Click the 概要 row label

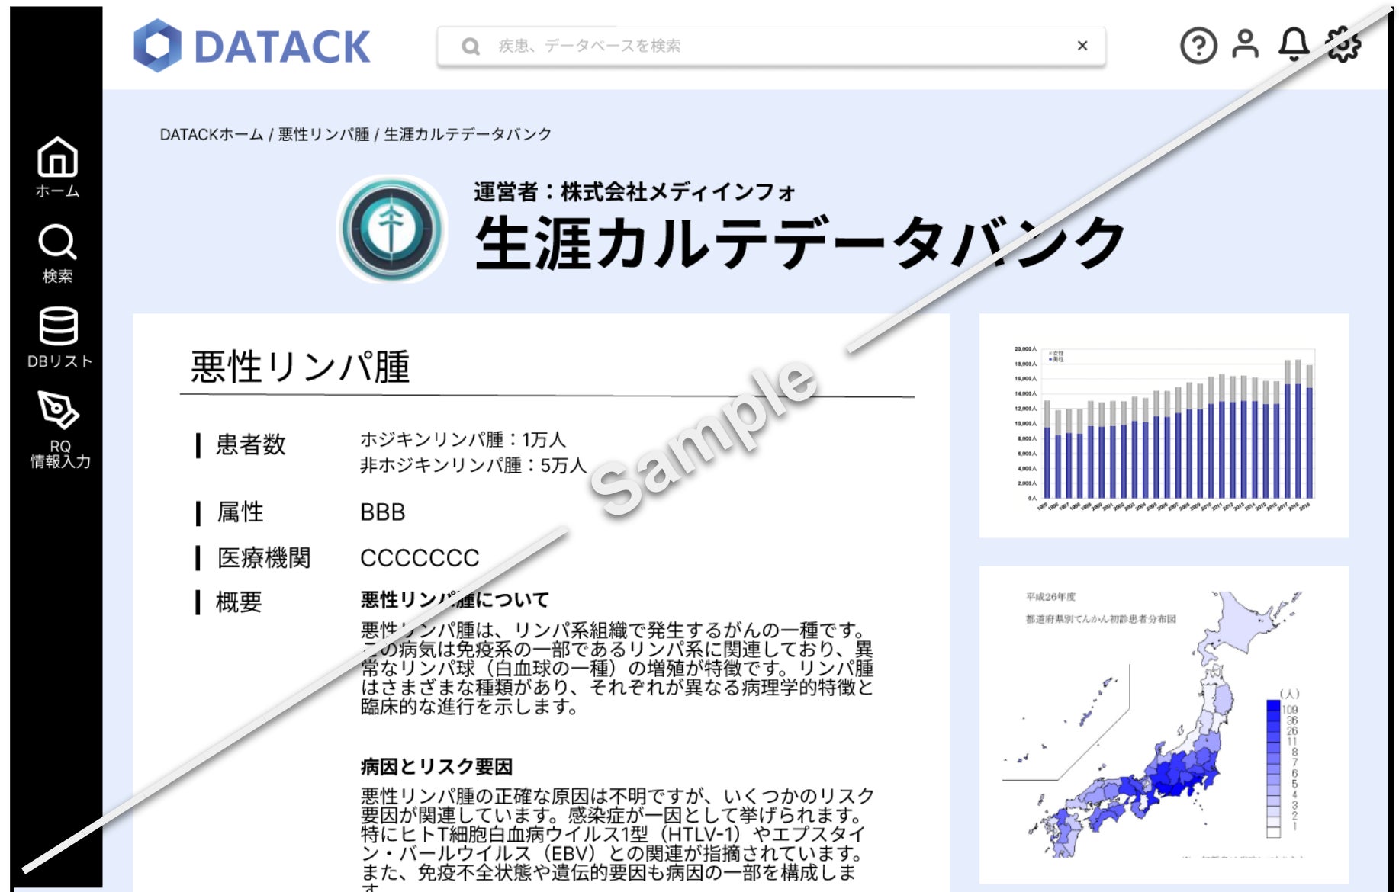pyautogui.click(x=239, y=602)
